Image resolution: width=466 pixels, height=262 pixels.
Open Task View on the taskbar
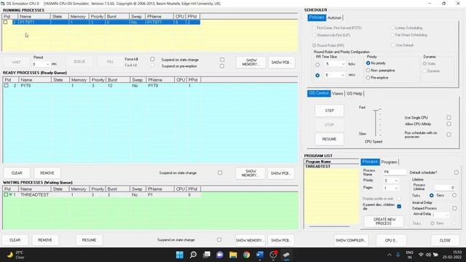point(207,255)
